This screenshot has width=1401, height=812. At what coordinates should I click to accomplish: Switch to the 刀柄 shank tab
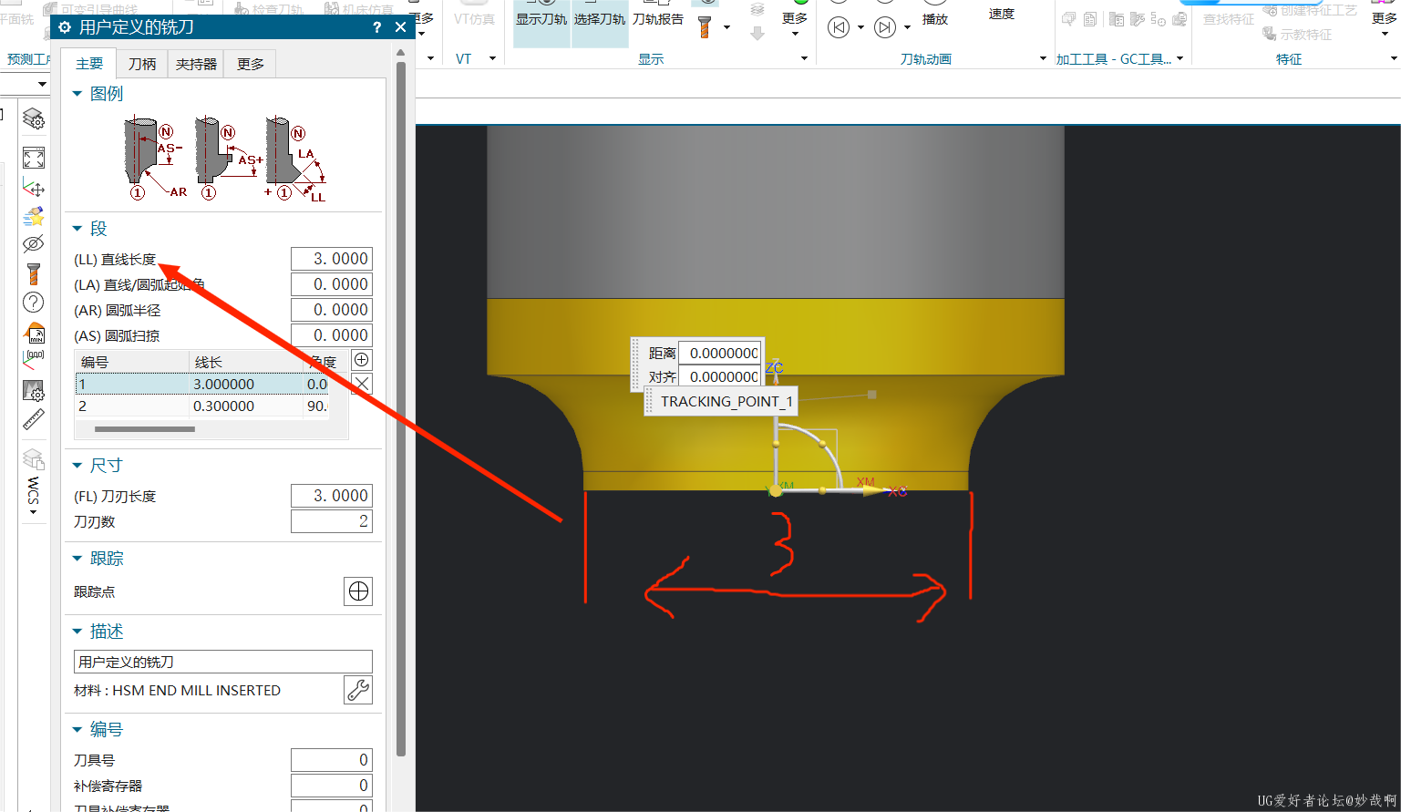click(142, 63)
